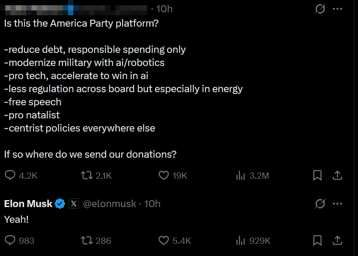Click the @elonmusk handle link
The height and width of the screenshot is (256, 358).
coord(109,204)
